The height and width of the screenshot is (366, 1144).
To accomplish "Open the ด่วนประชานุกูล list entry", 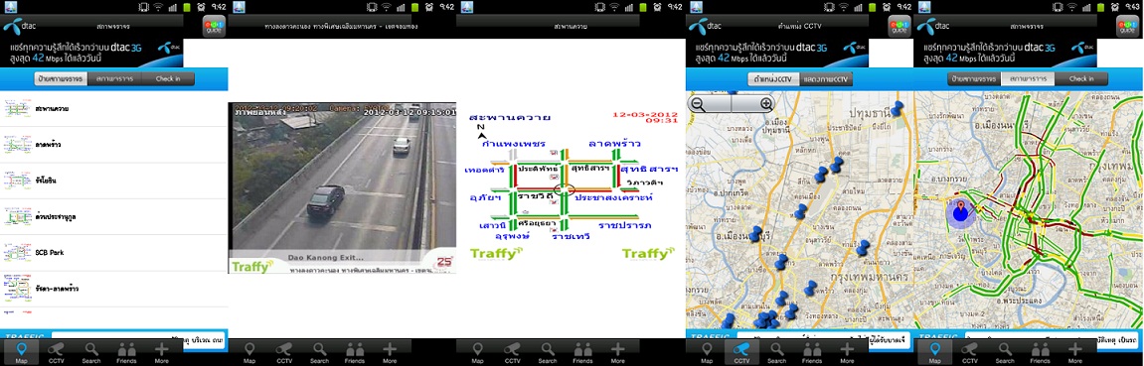I will (114, 217).
